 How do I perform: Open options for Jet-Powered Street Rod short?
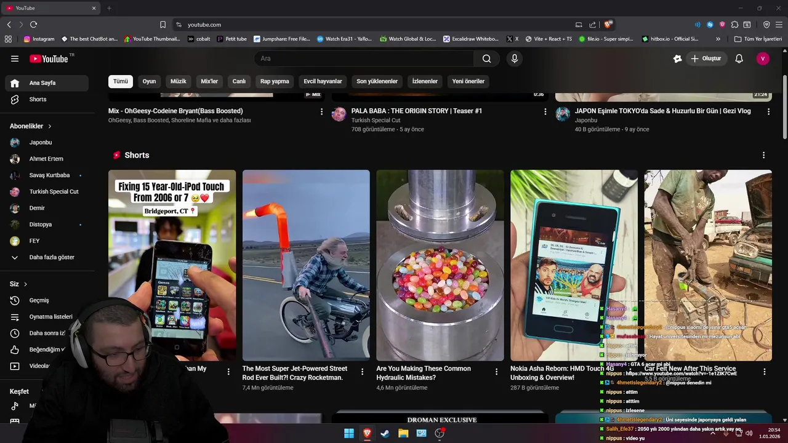pos(362,372)
